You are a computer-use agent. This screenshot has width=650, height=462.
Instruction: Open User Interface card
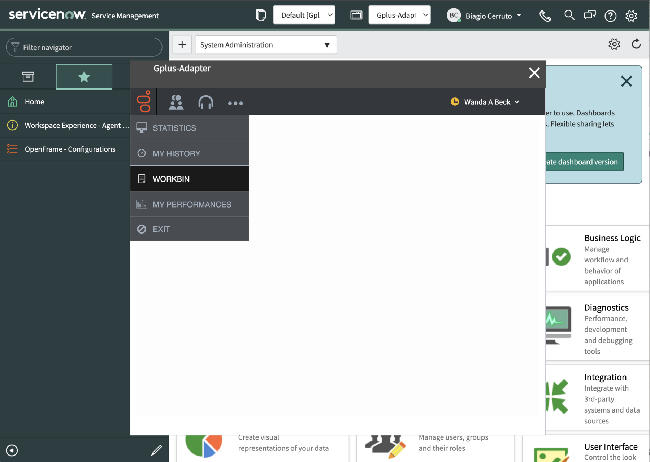tap(586, 449)
